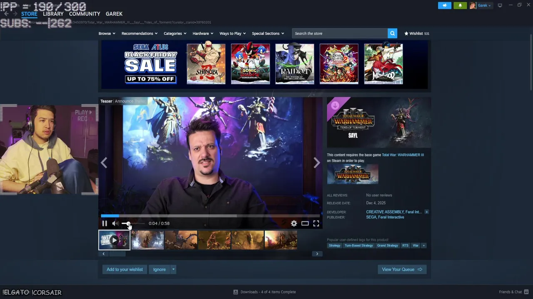Click the Demon Slayer game banner
533x299 pixels.
pyautogui.click(x=339, y=64)
